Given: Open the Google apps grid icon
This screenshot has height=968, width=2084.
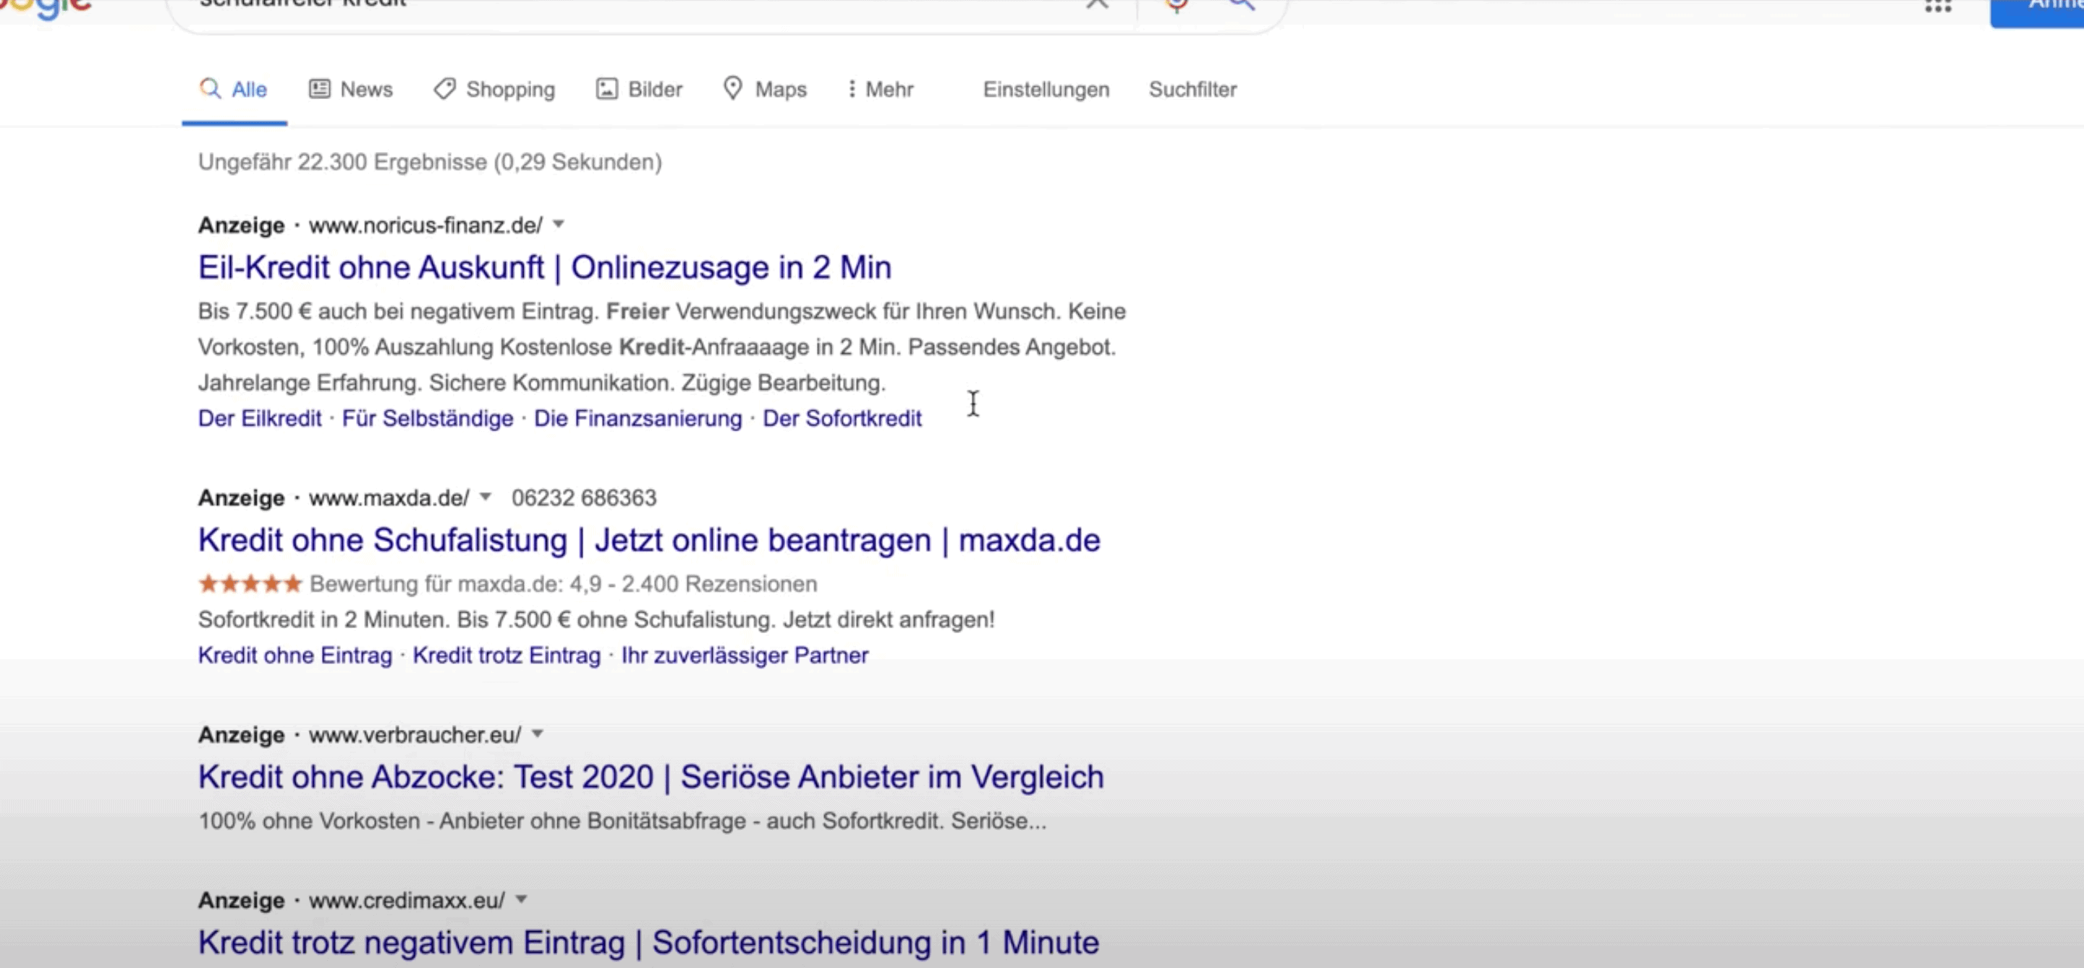Looking at the screenshot, I should (1938, 6).
